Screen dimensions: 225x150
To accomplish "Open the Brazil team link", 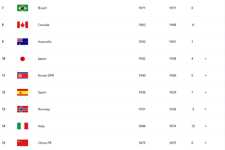I will click(42, 8).
